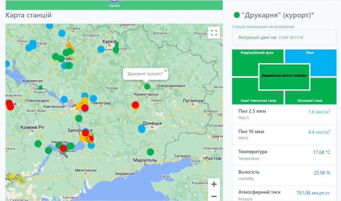Screen dimensions: 341x201
Task: Click the Карта станцій heading
Action: 28,15
